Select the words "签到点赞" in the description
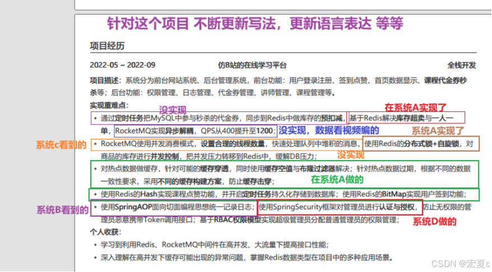The height and width of the screenshot is (272, 492). [x=353, y=81]
